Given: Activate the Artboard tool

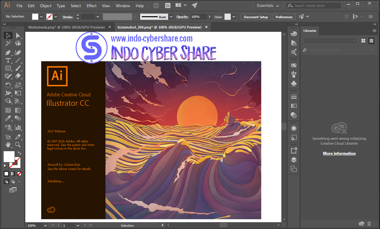Looking at the screenshot, I should point(8,137).
